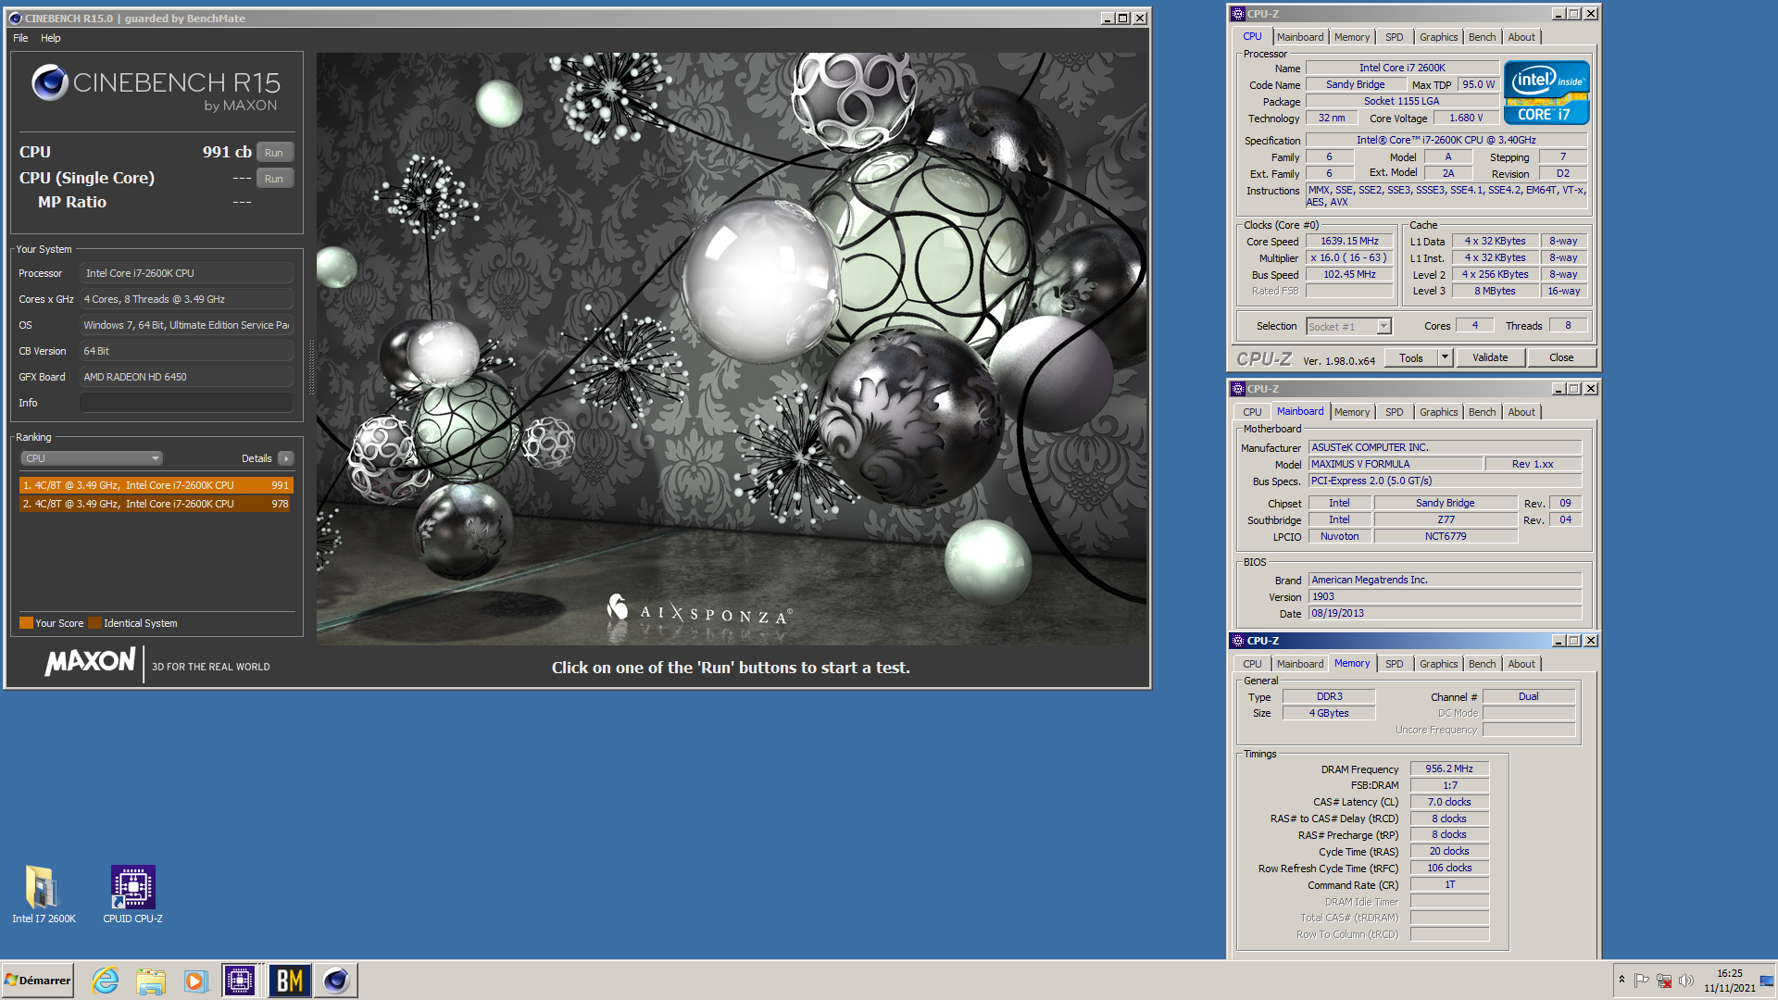Open Mainboard tab in bottom CPU-Z window
This screenshot has height=1000, width=1778.
tap(1300, 664)
